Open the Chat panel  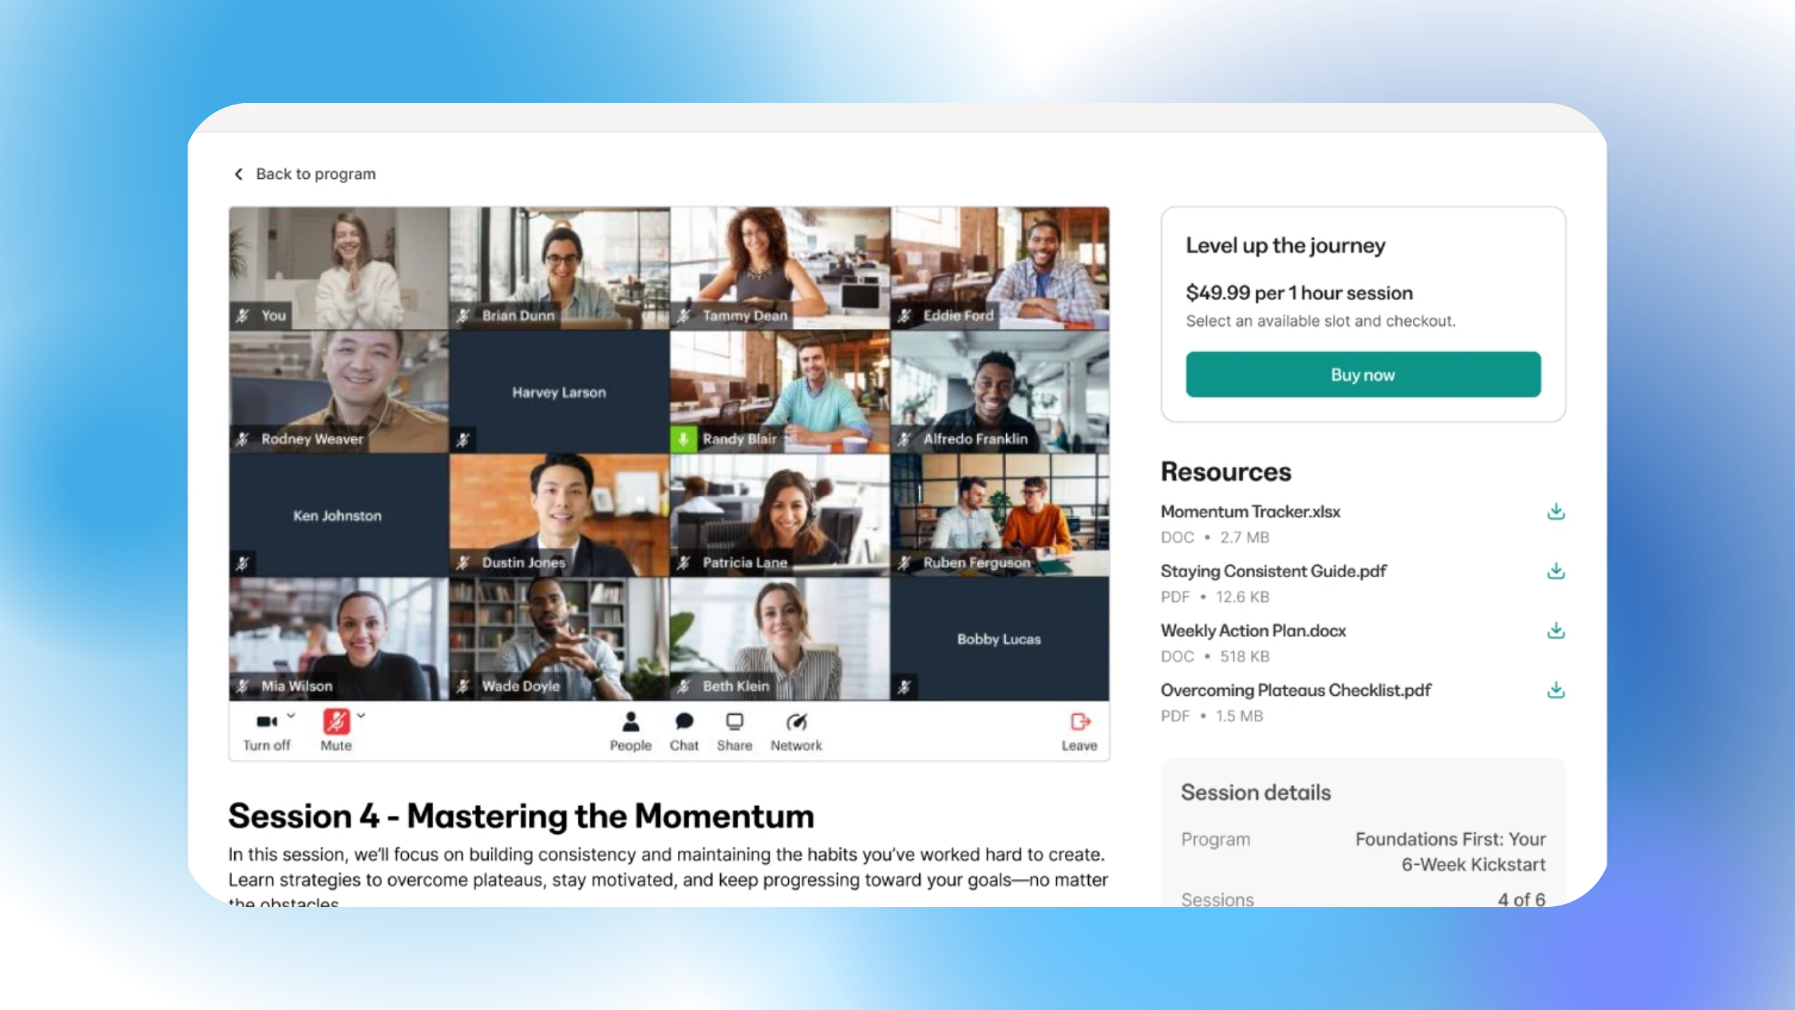click(684, 731)
